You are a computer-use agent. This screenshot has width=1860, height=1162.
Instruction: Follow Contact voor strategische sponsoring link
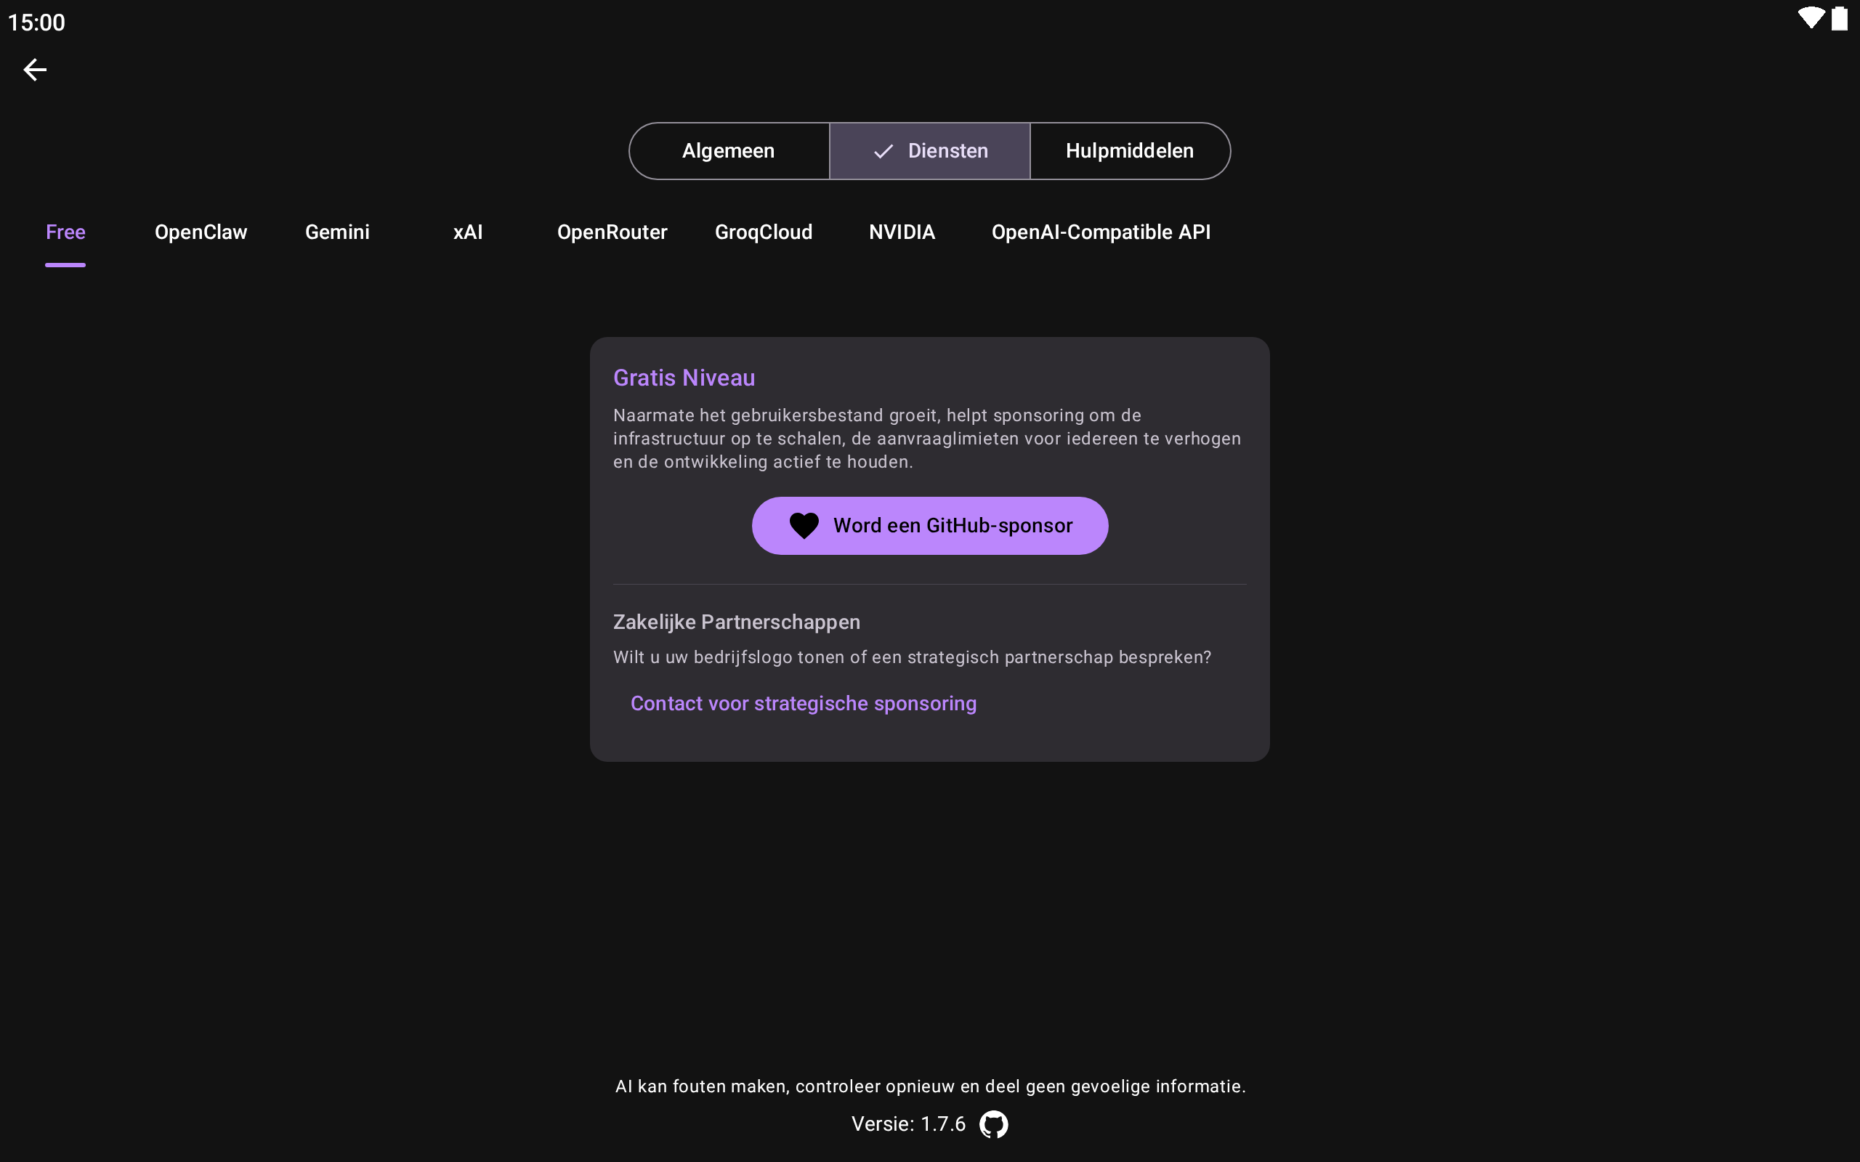click(803, 703)
